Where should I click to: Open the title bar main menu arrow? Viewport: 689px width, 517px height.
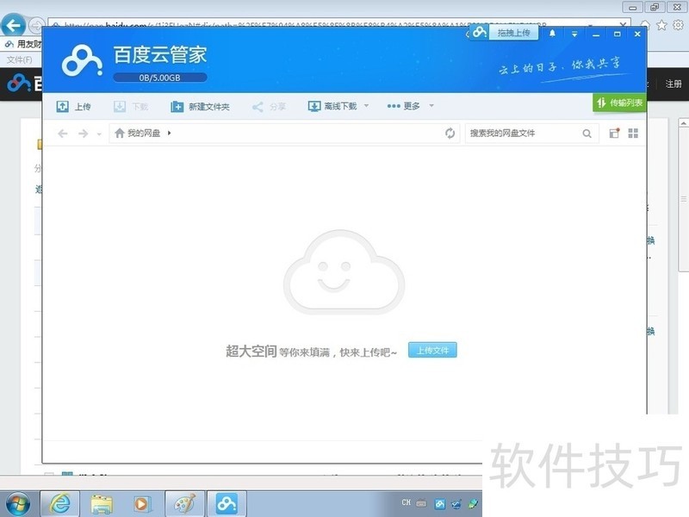click(574, 34)
